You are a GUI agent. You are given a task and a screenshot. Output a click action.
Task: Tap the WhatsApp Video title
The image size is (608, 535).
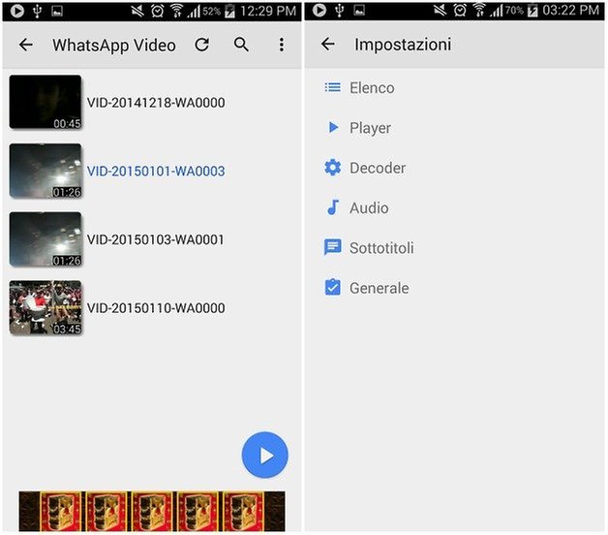[114, 45]
